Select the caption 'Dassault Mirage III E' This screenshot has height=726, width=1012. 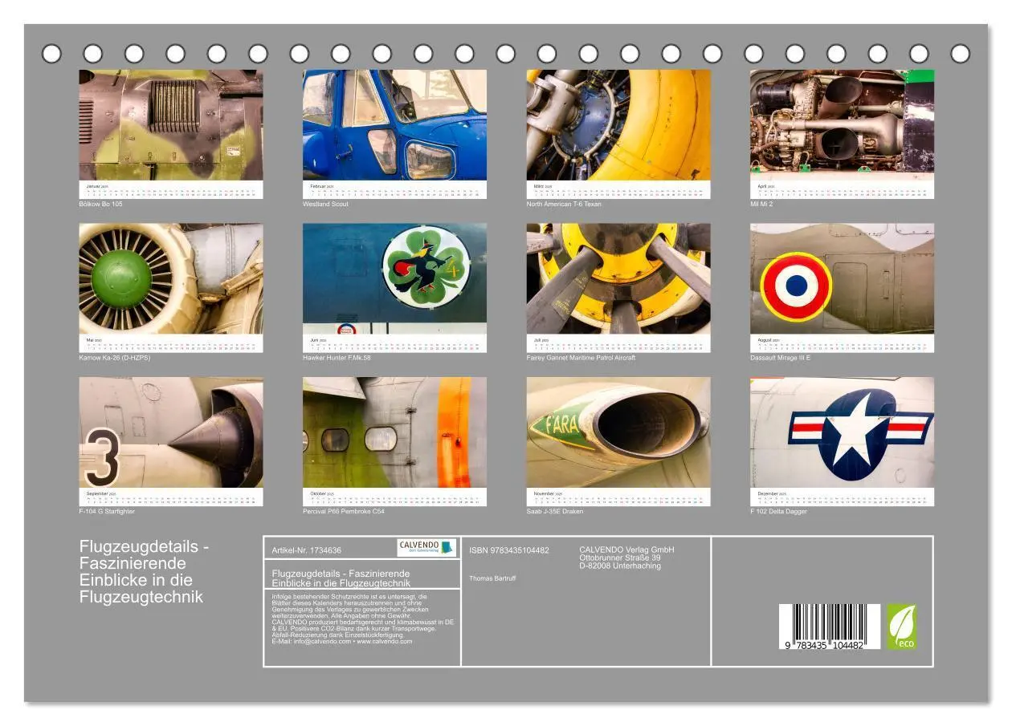point(781,358)
